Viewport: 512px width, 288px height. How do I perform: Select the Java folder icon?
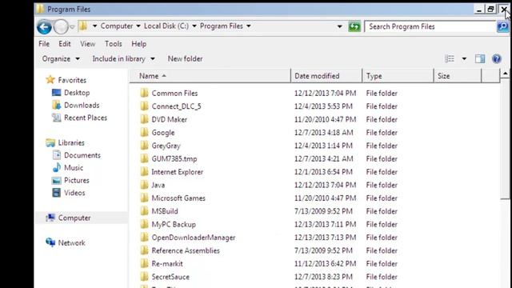tap(144, 185)
